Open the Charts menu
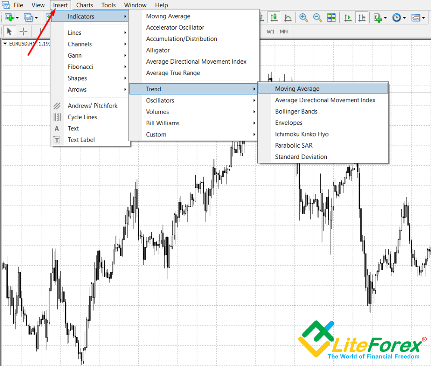The width and height of the screenshot is (431, 366). [84, 5]
